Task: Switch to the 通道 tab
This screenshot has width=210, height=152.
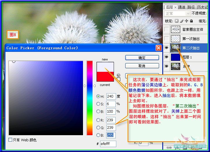Action: pos(182,7)
